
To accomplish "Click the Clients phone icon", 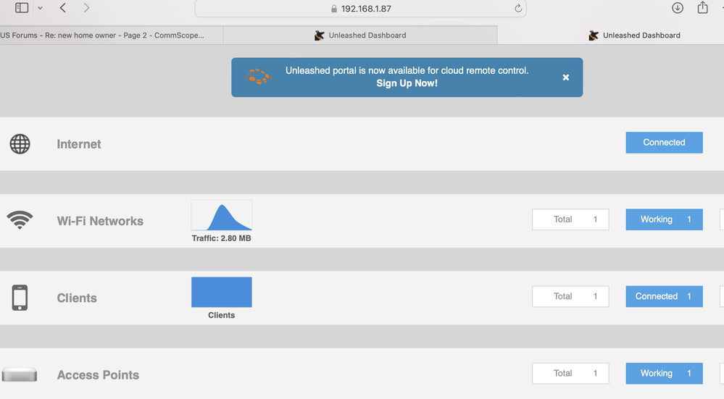I will [x=20, y=298].
